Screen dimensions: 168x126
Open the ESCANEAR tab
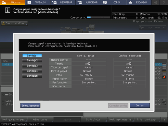tap(139, 2)
